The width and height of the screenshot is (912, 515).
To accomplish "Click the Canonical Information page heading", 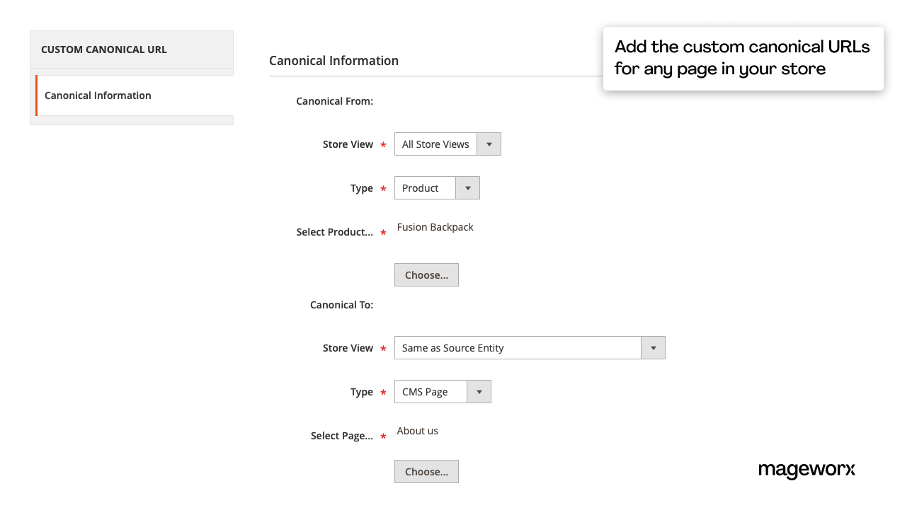I will pyautogui.click(x=334, y=60).
